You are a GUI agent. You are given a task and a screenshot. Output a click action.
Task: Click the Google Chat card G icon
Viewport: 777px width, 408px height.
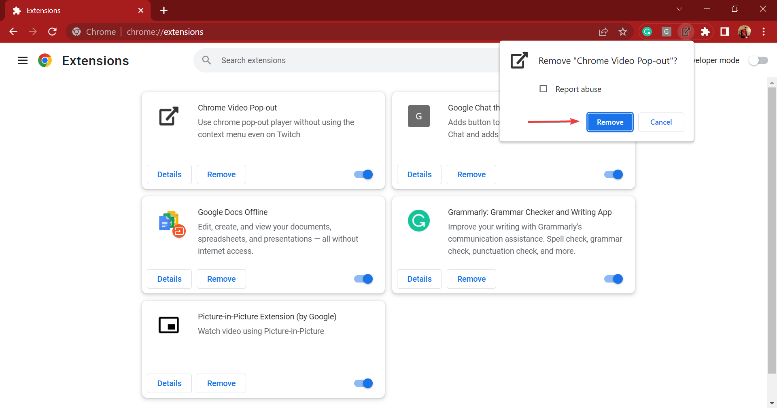point(419,116)
